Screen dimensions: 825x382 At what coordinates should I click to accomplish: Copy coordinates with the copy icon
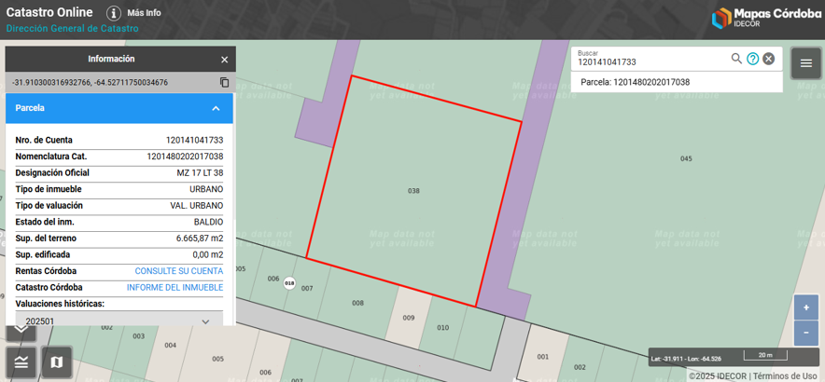[224, 83]
